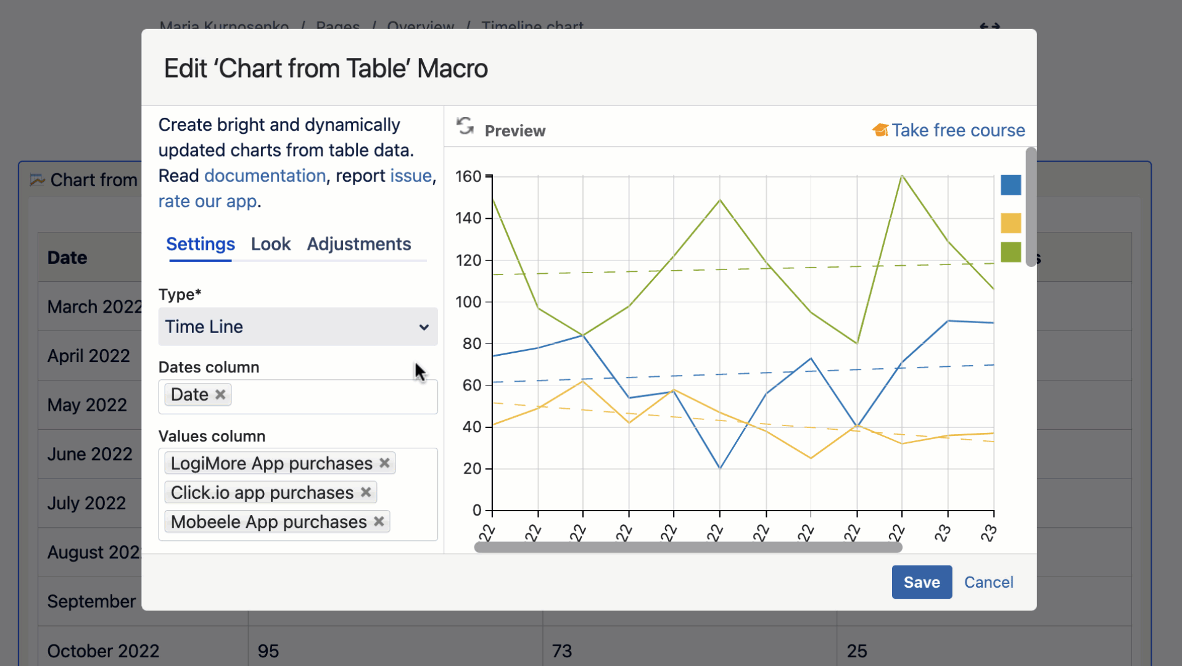Open the Take free course link
The height and width of the screenshot is (666, 1182).
(958, 130)
